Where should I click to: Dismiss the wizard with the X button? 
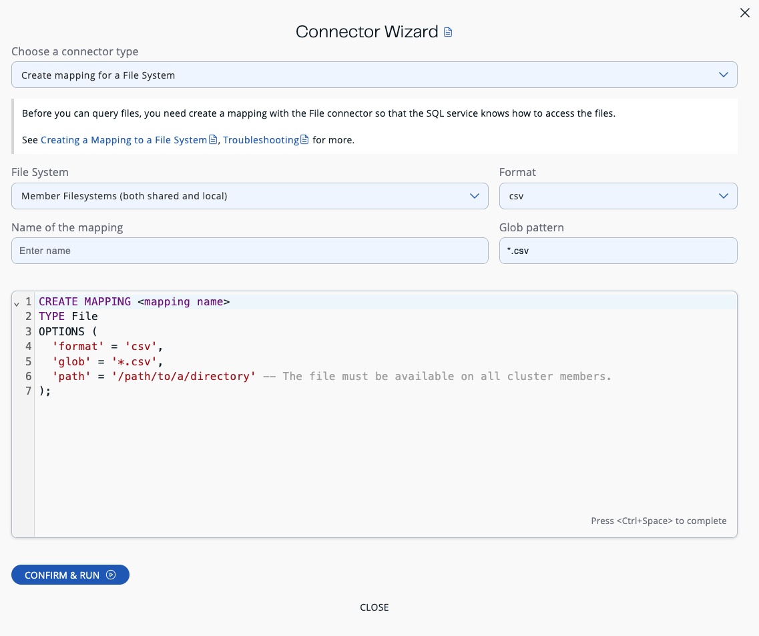[x=745, y=13]
